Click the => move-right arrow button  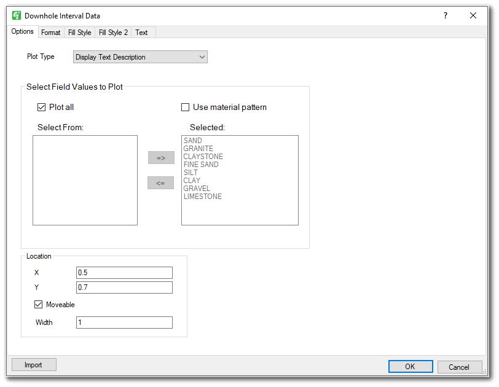[x=160, y=157]
